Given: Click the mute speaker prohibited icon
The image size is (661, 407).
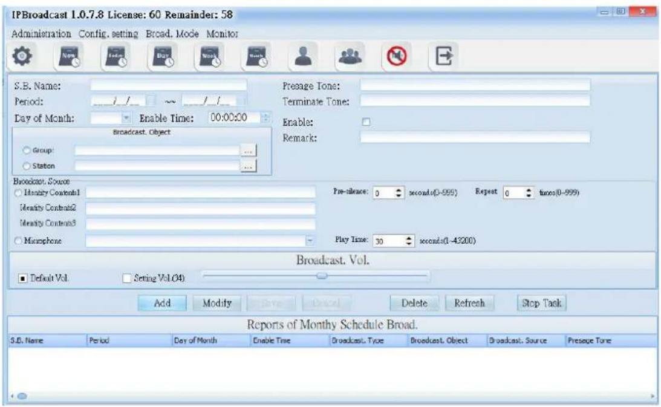Looking at the screenshot, I should point(397,56).
